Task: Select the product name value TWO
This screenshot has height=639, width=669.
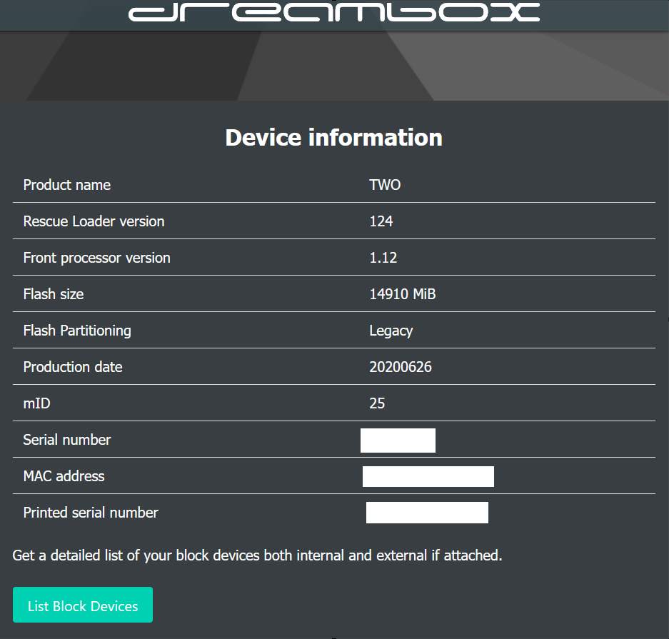Action: [385, 185]
